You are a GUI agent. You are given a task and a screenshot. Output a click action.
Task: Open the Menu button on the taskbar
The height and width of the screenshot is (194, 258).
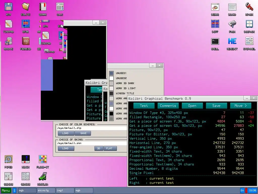pos(6,190)
